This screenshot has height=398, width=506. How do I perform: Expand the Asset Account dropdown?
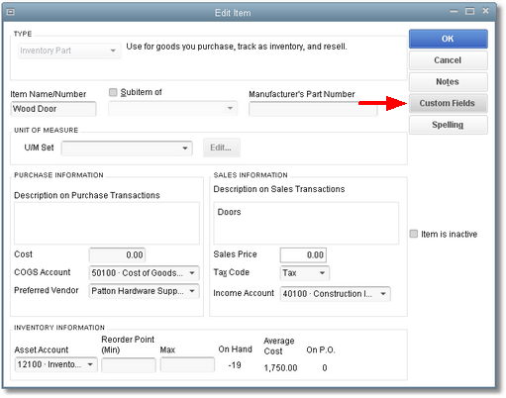[56, 364]
